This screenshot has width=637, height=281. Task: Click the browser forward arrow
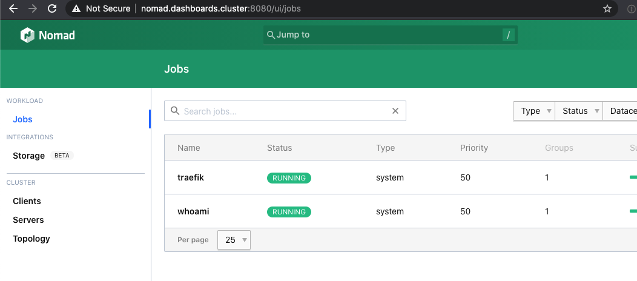click(x=33, y=8)
